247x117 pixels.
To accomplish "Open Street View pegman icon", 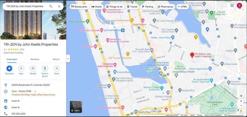I will tap(241, 111).
